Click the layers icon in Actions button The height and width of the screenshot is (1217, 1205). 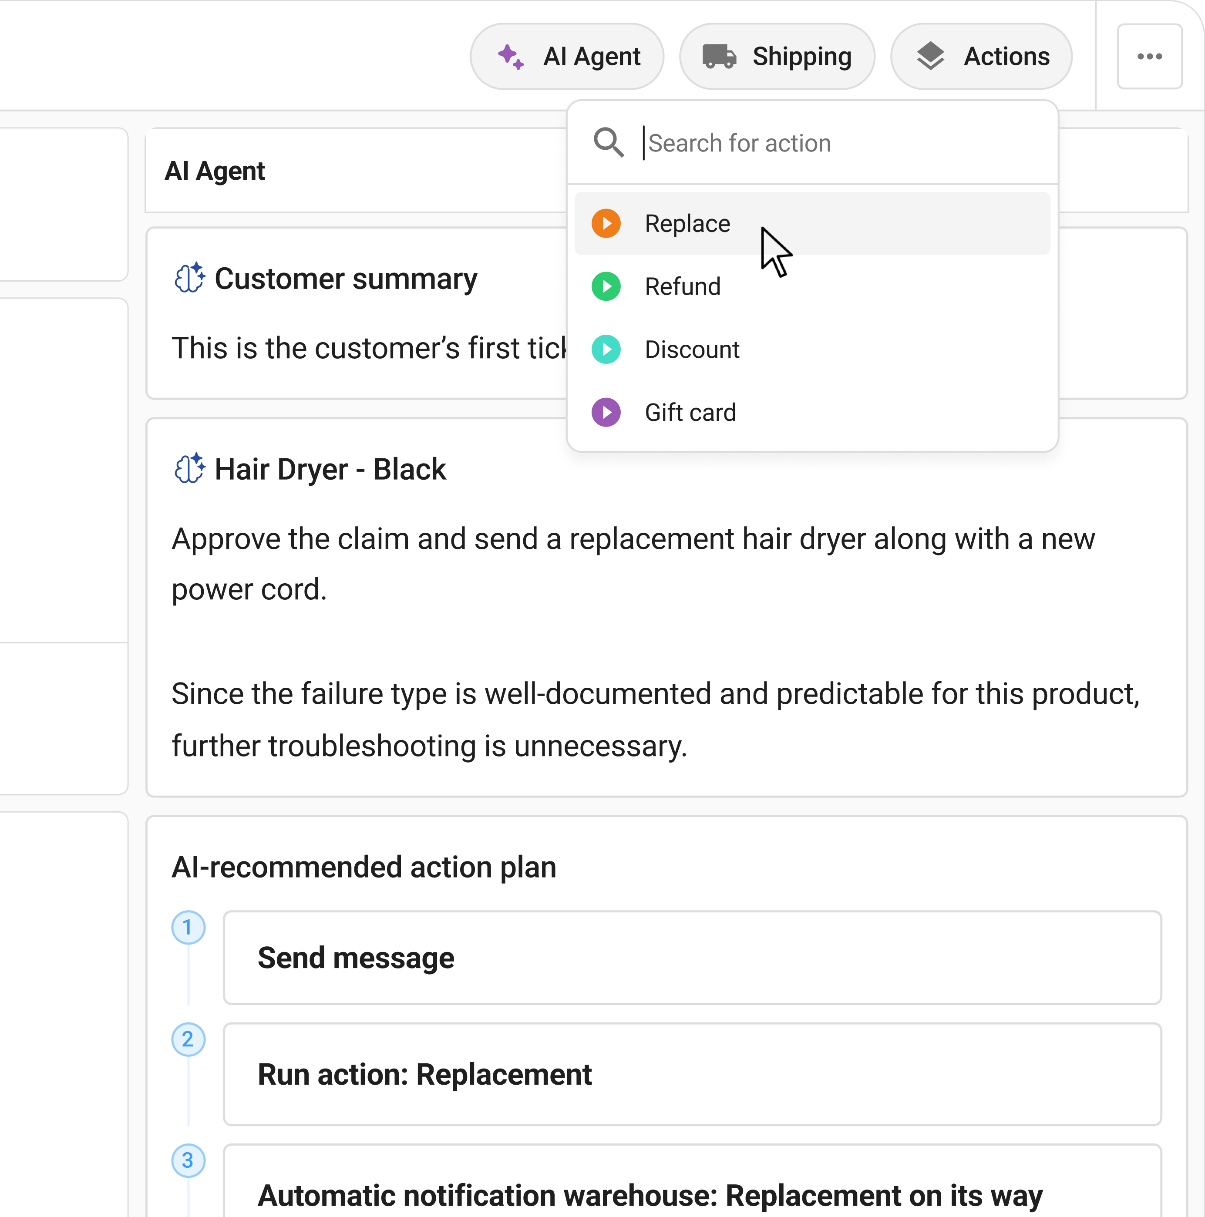(930, 57)
